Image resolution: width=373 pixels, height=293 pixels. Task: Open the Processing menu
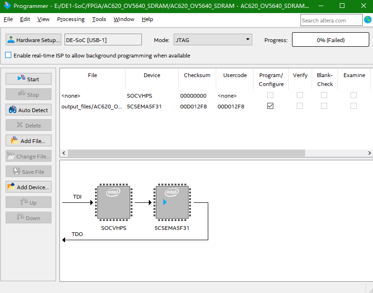71,19
